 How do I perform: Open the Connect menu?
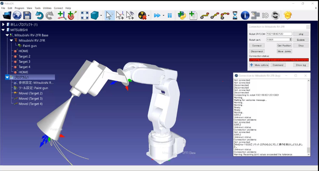pyautogui.click(x=58, y=8)
